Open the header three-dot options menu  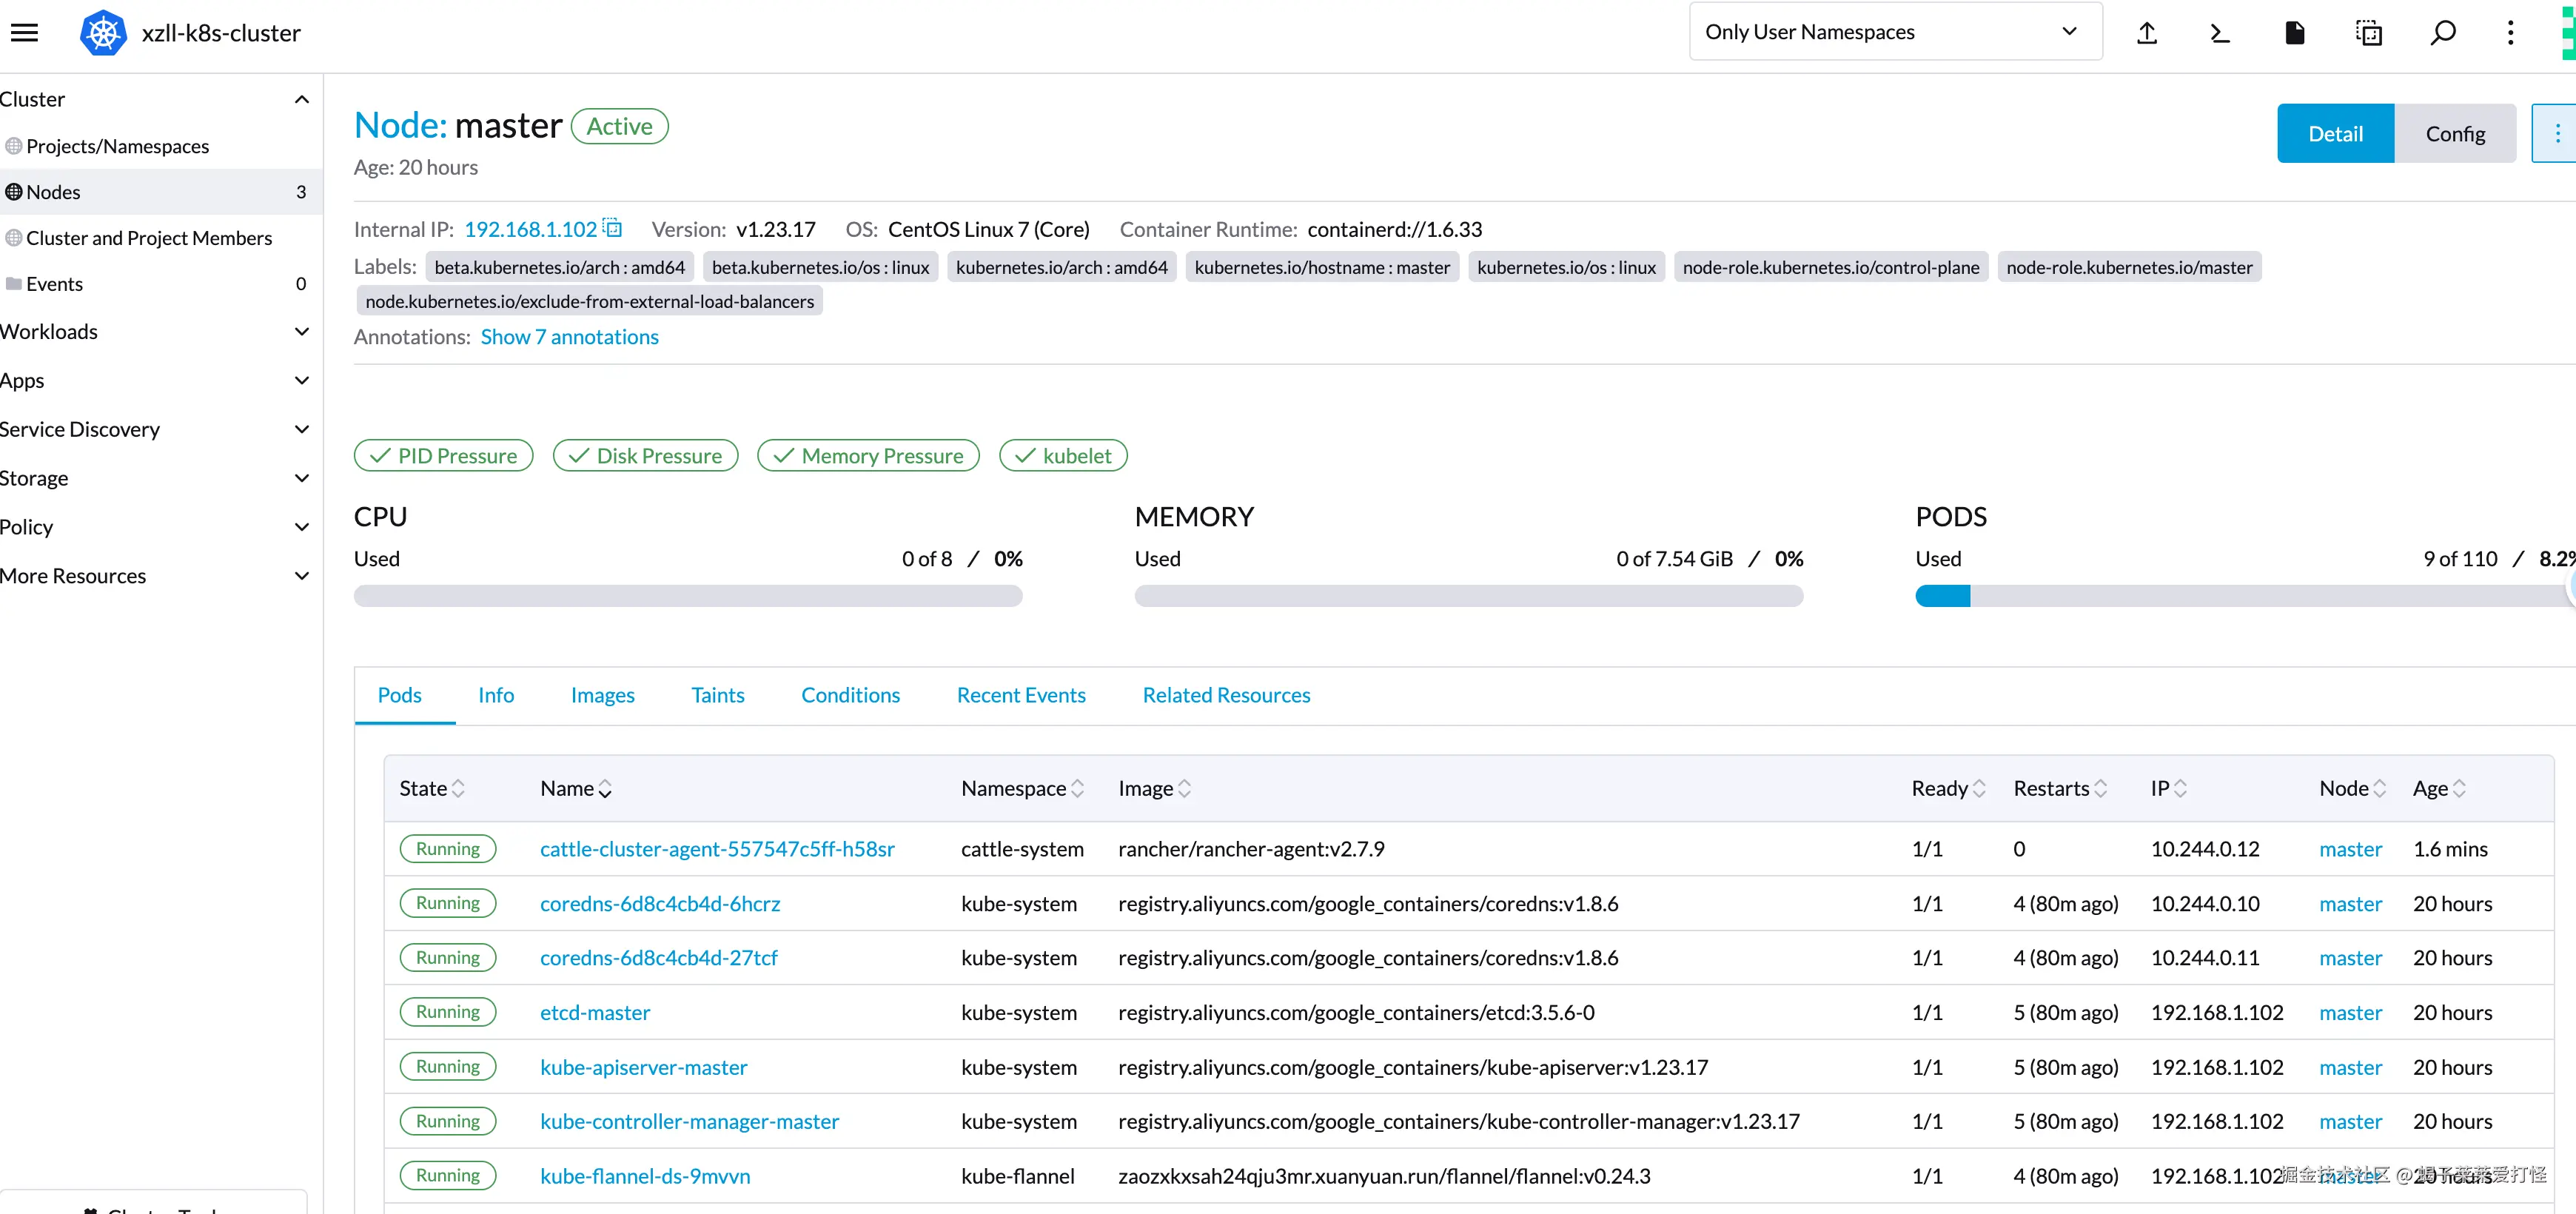[2510, 33]
